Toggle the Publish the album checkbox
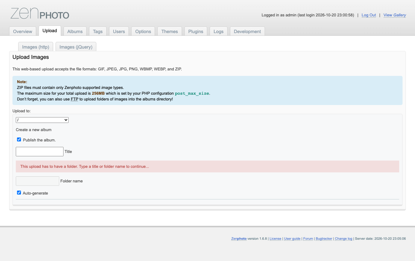The width and height of the screenshot is (415, 261). point(19,140)
